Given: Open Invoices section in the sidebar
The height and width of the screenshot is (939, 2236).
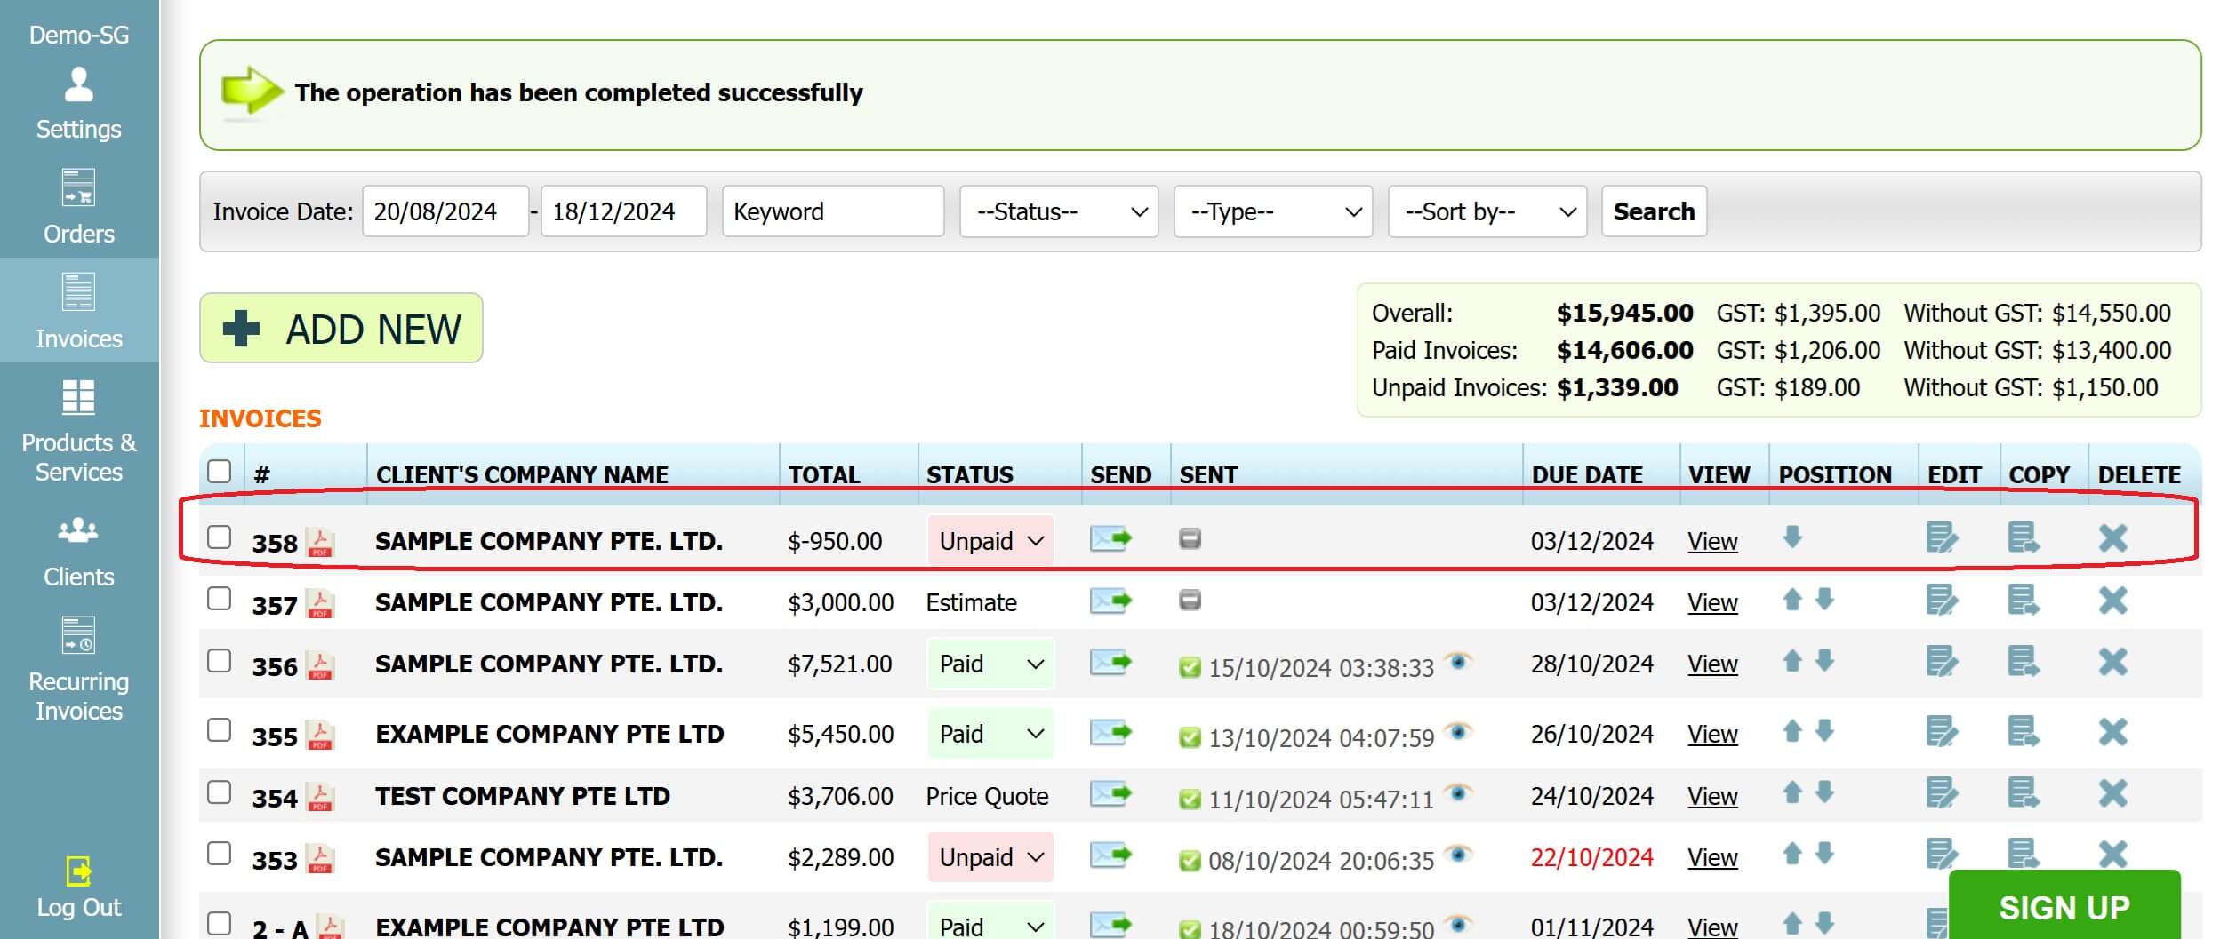Looking at the screenshot, I should pyautogui.click(x=79, y=311).
